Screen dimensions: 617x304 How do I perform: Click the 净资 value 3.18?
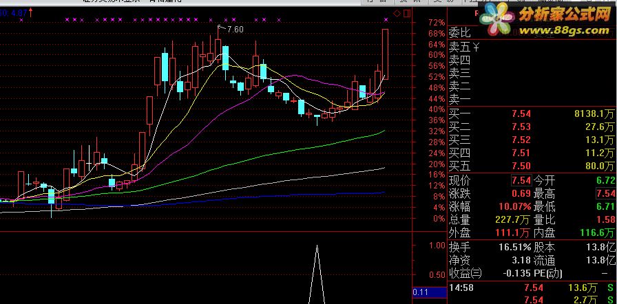click(x=521, y=261)
